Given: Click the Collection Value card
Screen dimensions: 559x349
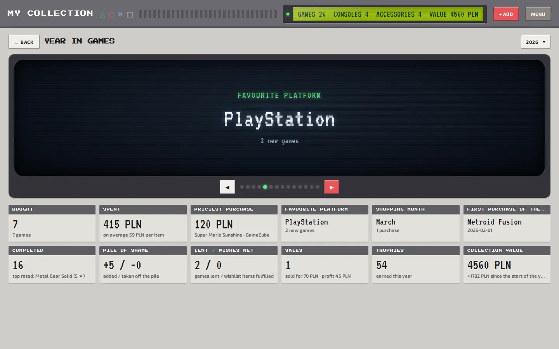Looking at the screenshot, I should [507, 264].
